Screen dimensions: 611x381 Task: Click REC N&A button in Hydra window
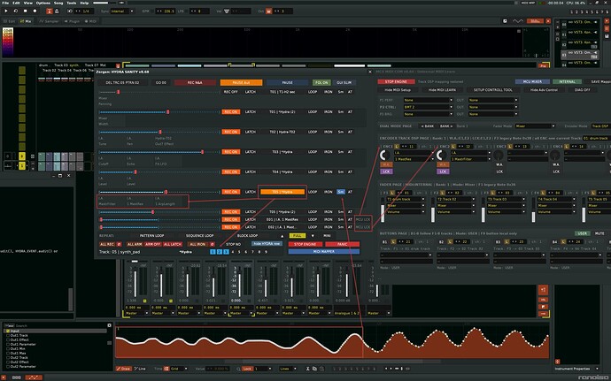tap(195, 82)
